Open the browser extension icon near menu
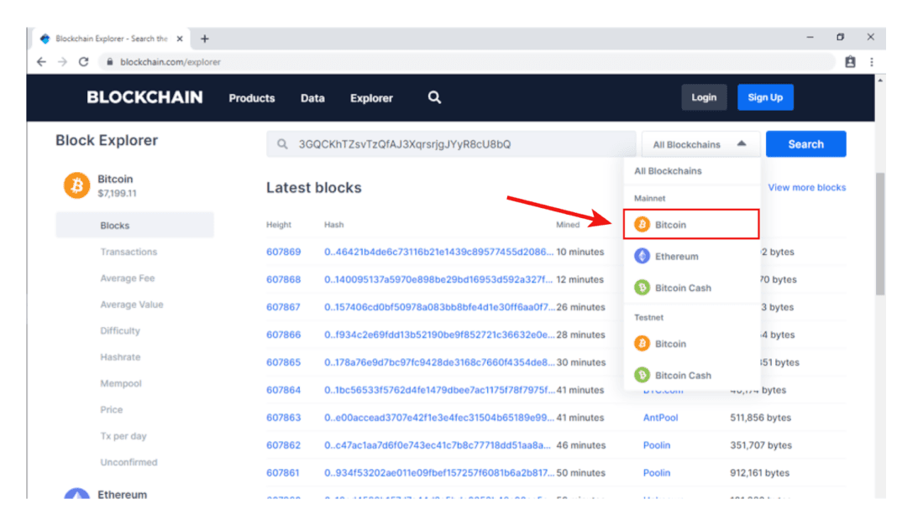 pyautogui.click(x=850, y=62)
